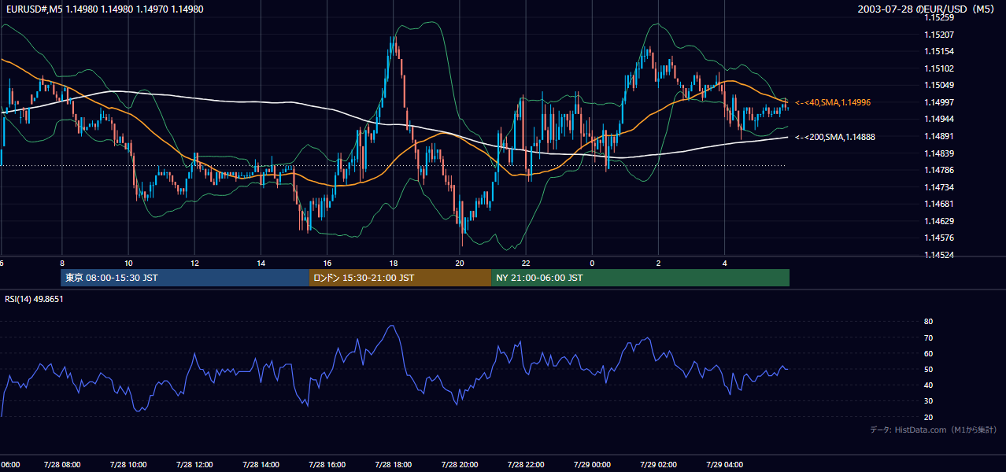This screenshot has height=472, width=1006.
Task: Click RSI axis level 80
Action: [929, 322]
